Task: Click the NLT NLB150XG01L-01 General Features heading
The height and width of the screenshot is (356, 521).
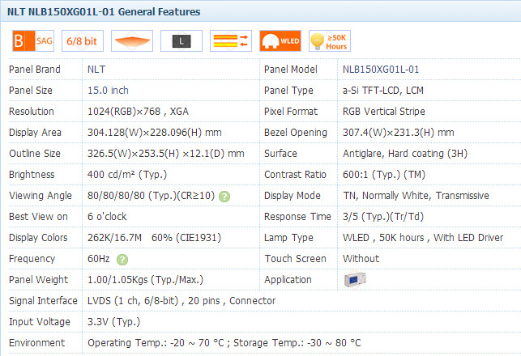Action: [x=104, y=12]
